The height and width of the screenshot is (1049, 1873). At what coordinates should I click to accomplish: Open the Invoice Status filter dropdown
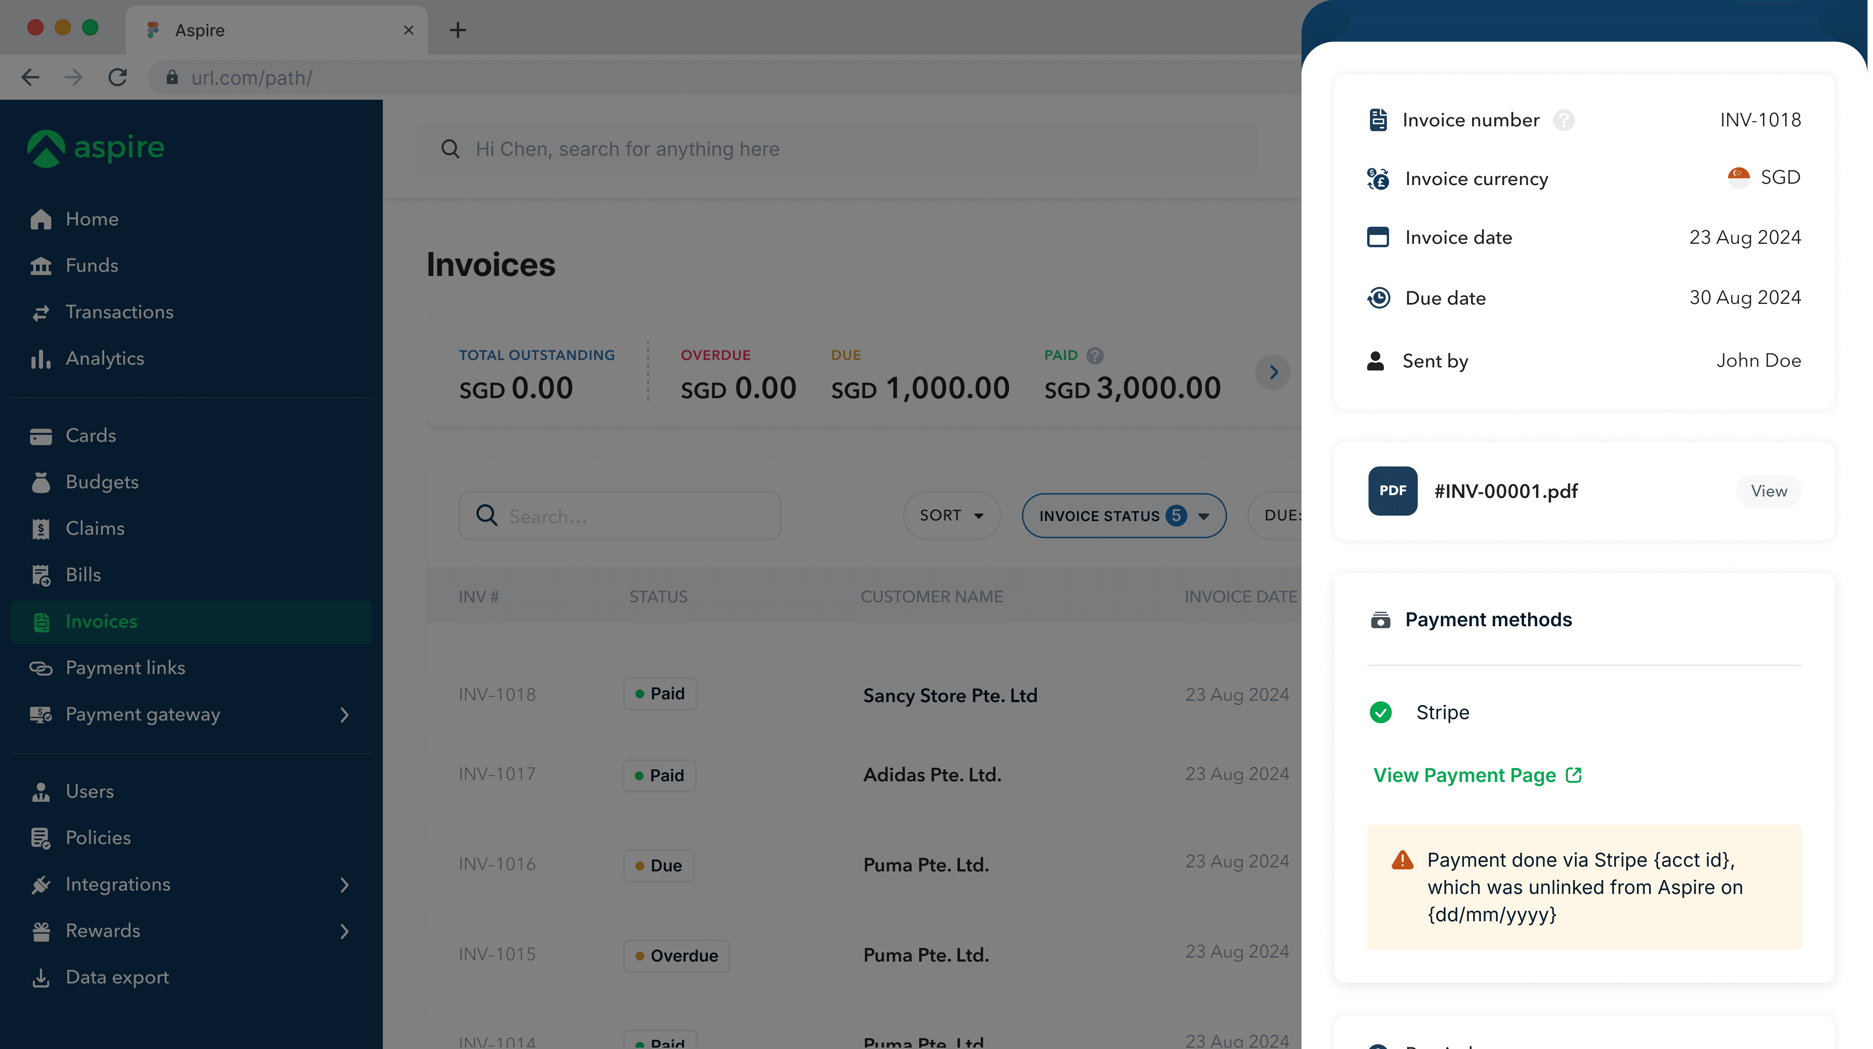point(1123,515)
